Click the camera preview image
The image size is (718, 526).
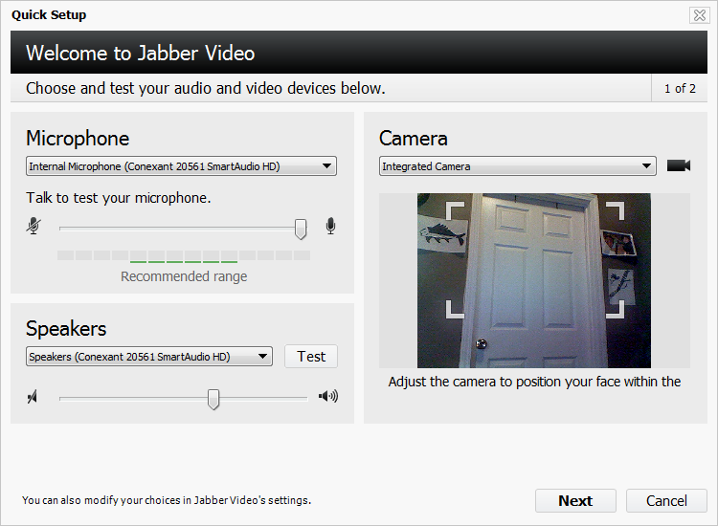pyautogui.click(x=534, y=280)
